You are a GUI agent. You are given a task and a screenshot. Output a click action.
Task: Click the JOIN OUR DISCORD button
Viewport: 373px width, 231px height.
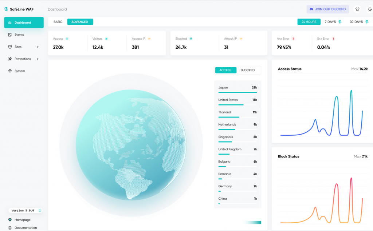tap(327, 9)
